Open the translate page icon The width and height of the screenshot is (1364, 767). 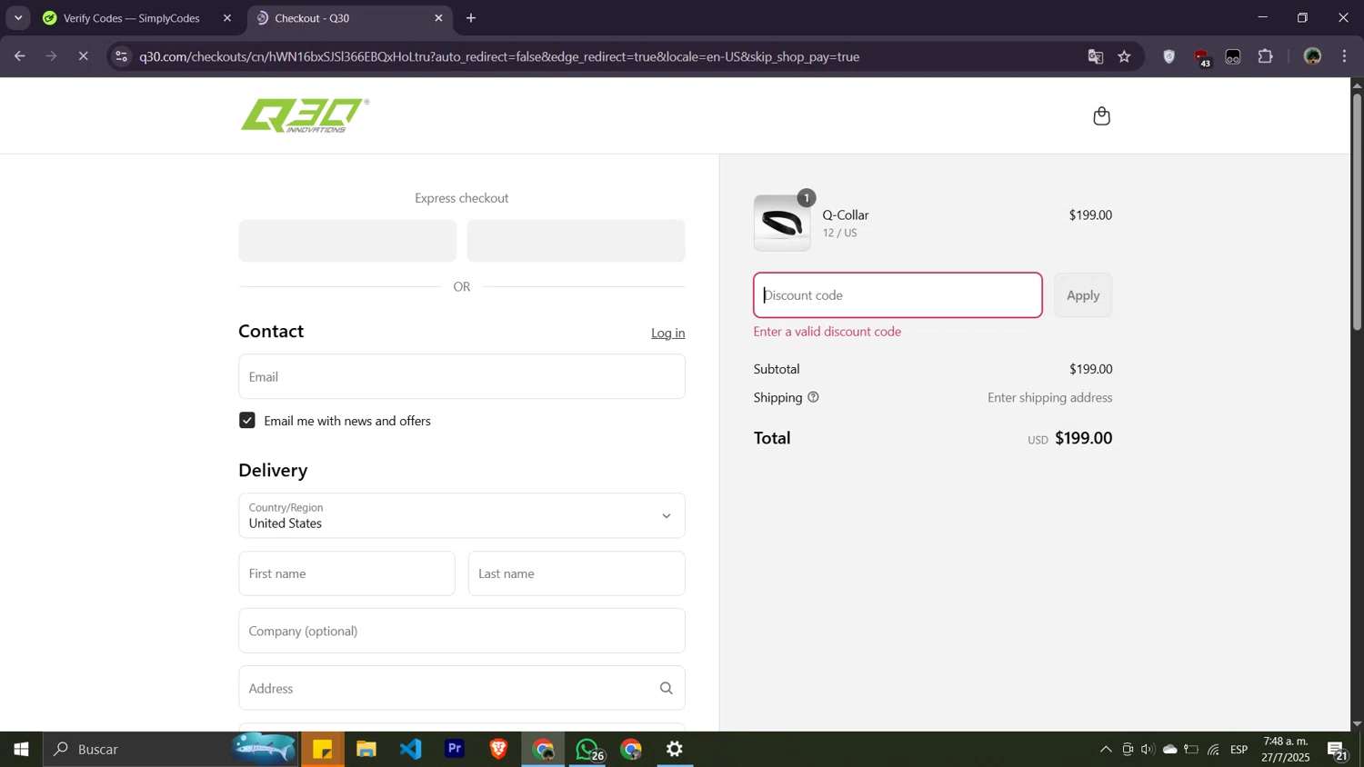(1095, 56)
